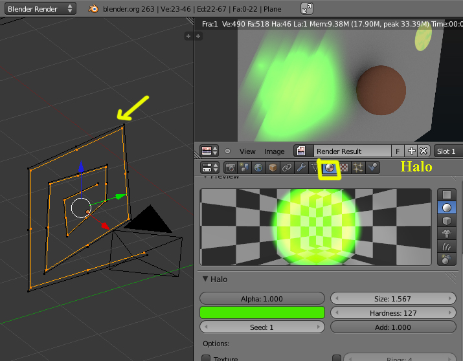Collapse the Halo panel
The width and height of the screenshot is (463, 361).
click(205, 279)
